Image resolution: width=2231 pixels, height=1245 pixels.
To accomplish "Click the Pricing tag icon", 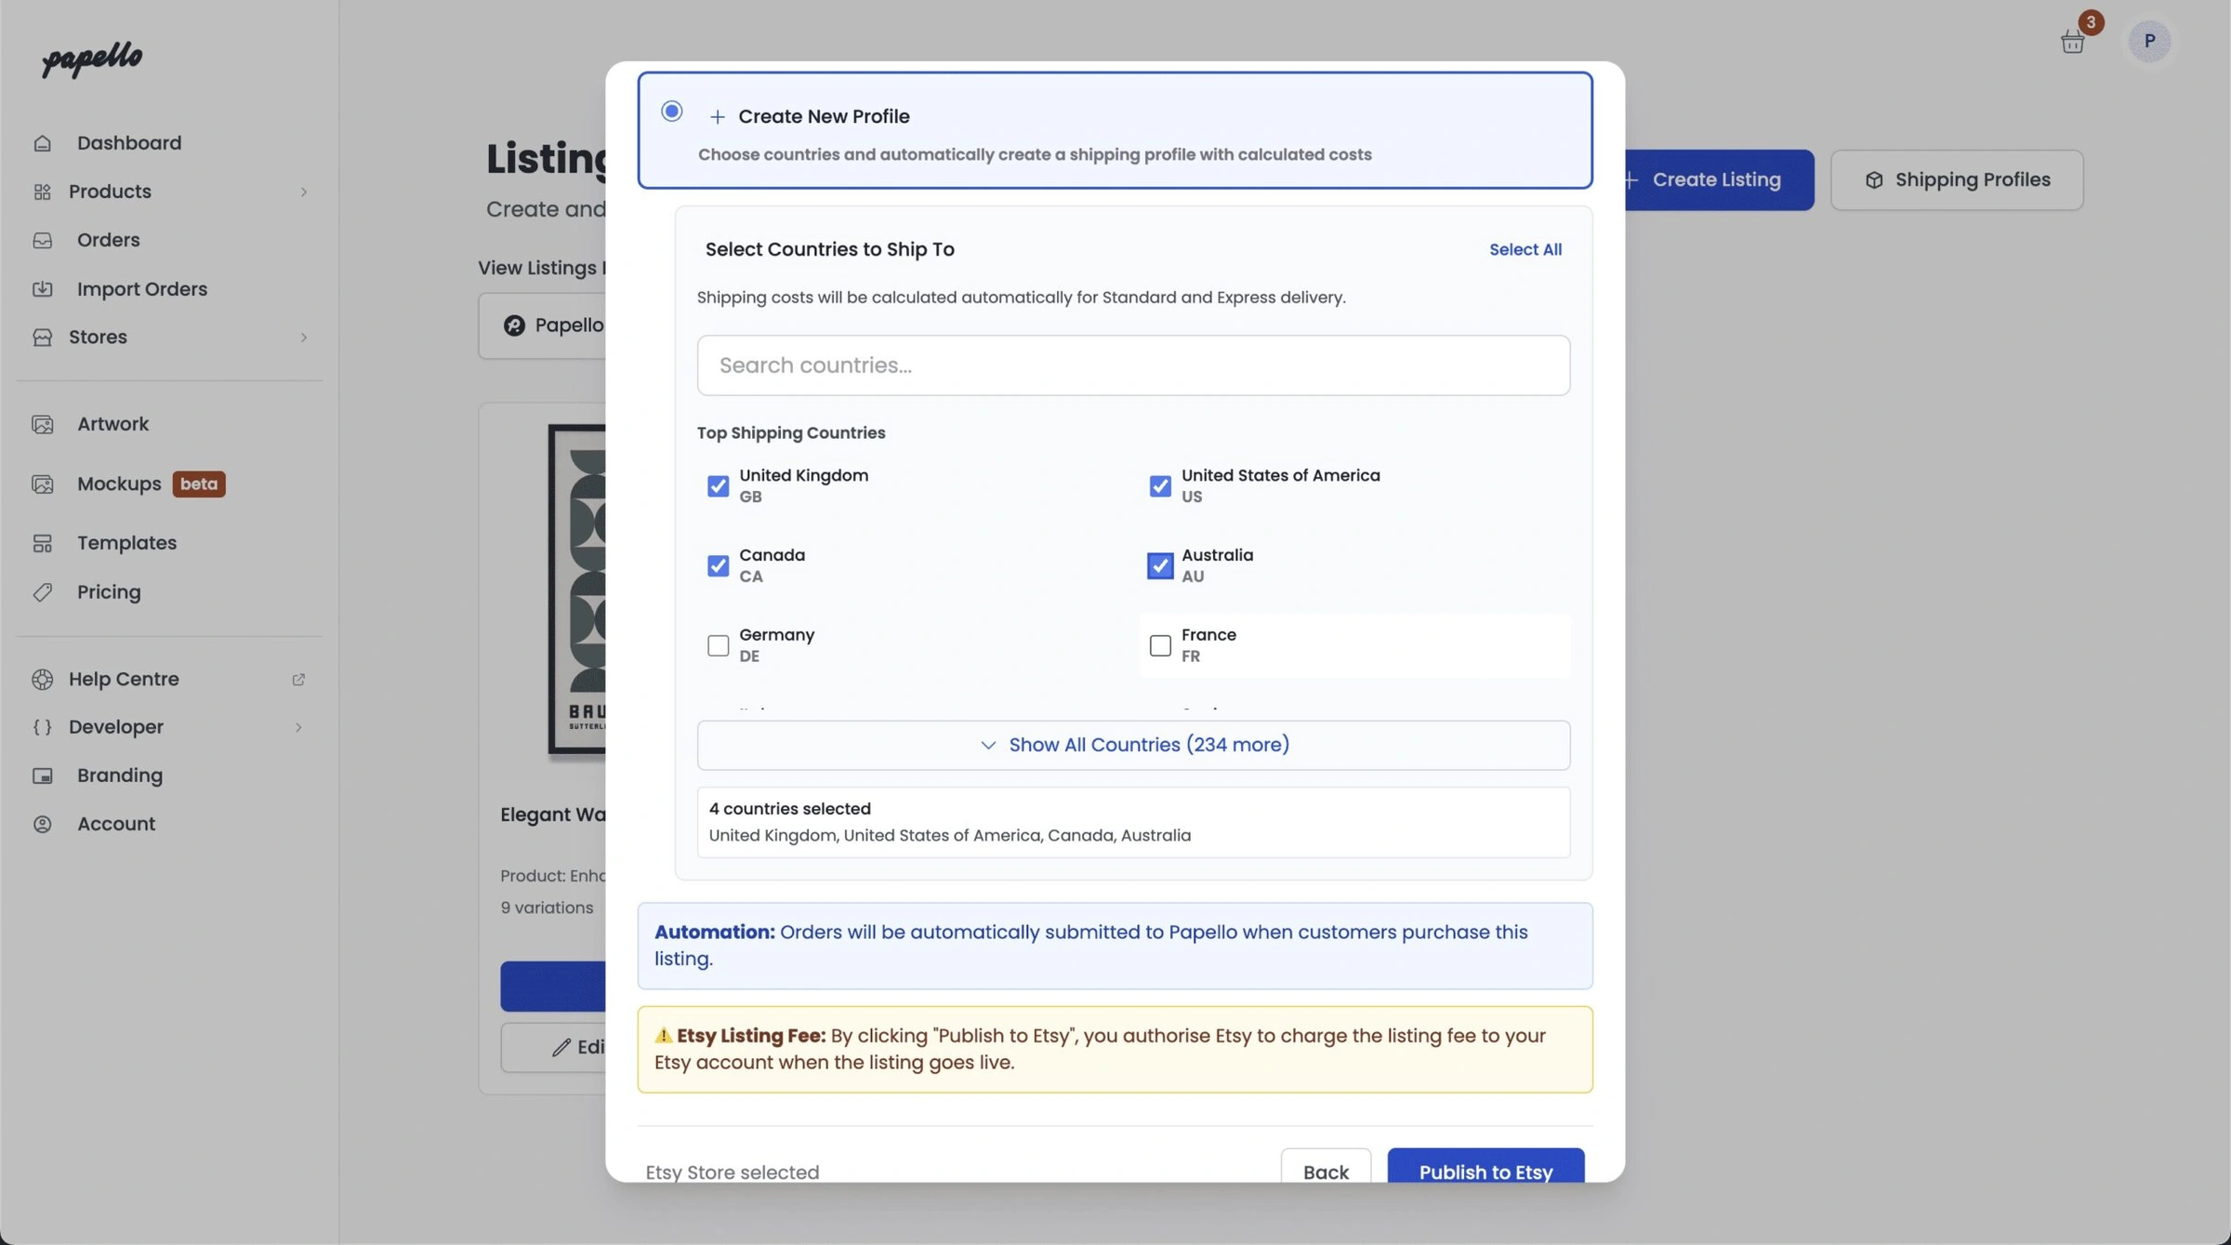I will click(43, 592).
